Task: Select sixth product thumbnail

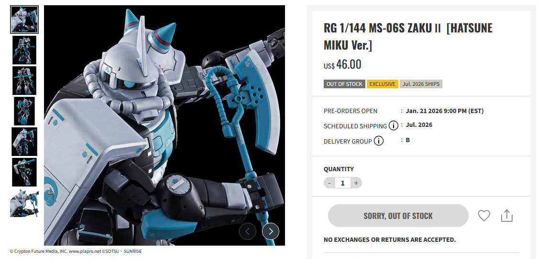Action: [x=24, y=172]
